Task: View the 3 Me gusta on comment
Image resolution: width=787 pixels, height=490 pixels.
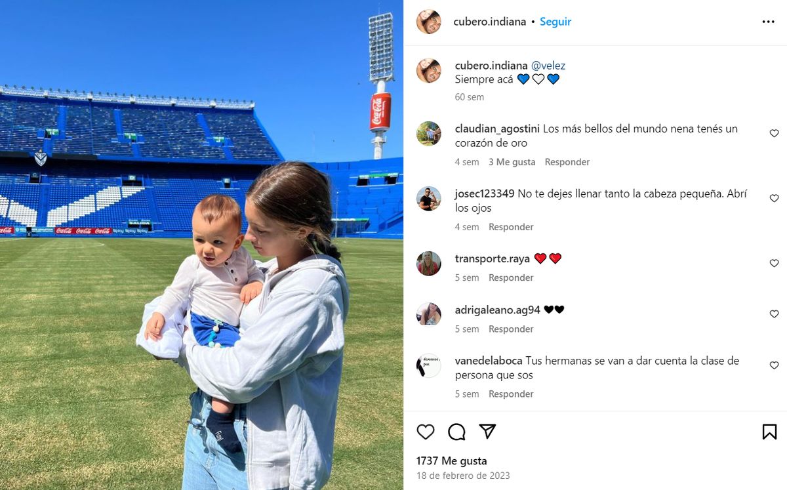Action: pyautogui.click(x=512, y=162)
